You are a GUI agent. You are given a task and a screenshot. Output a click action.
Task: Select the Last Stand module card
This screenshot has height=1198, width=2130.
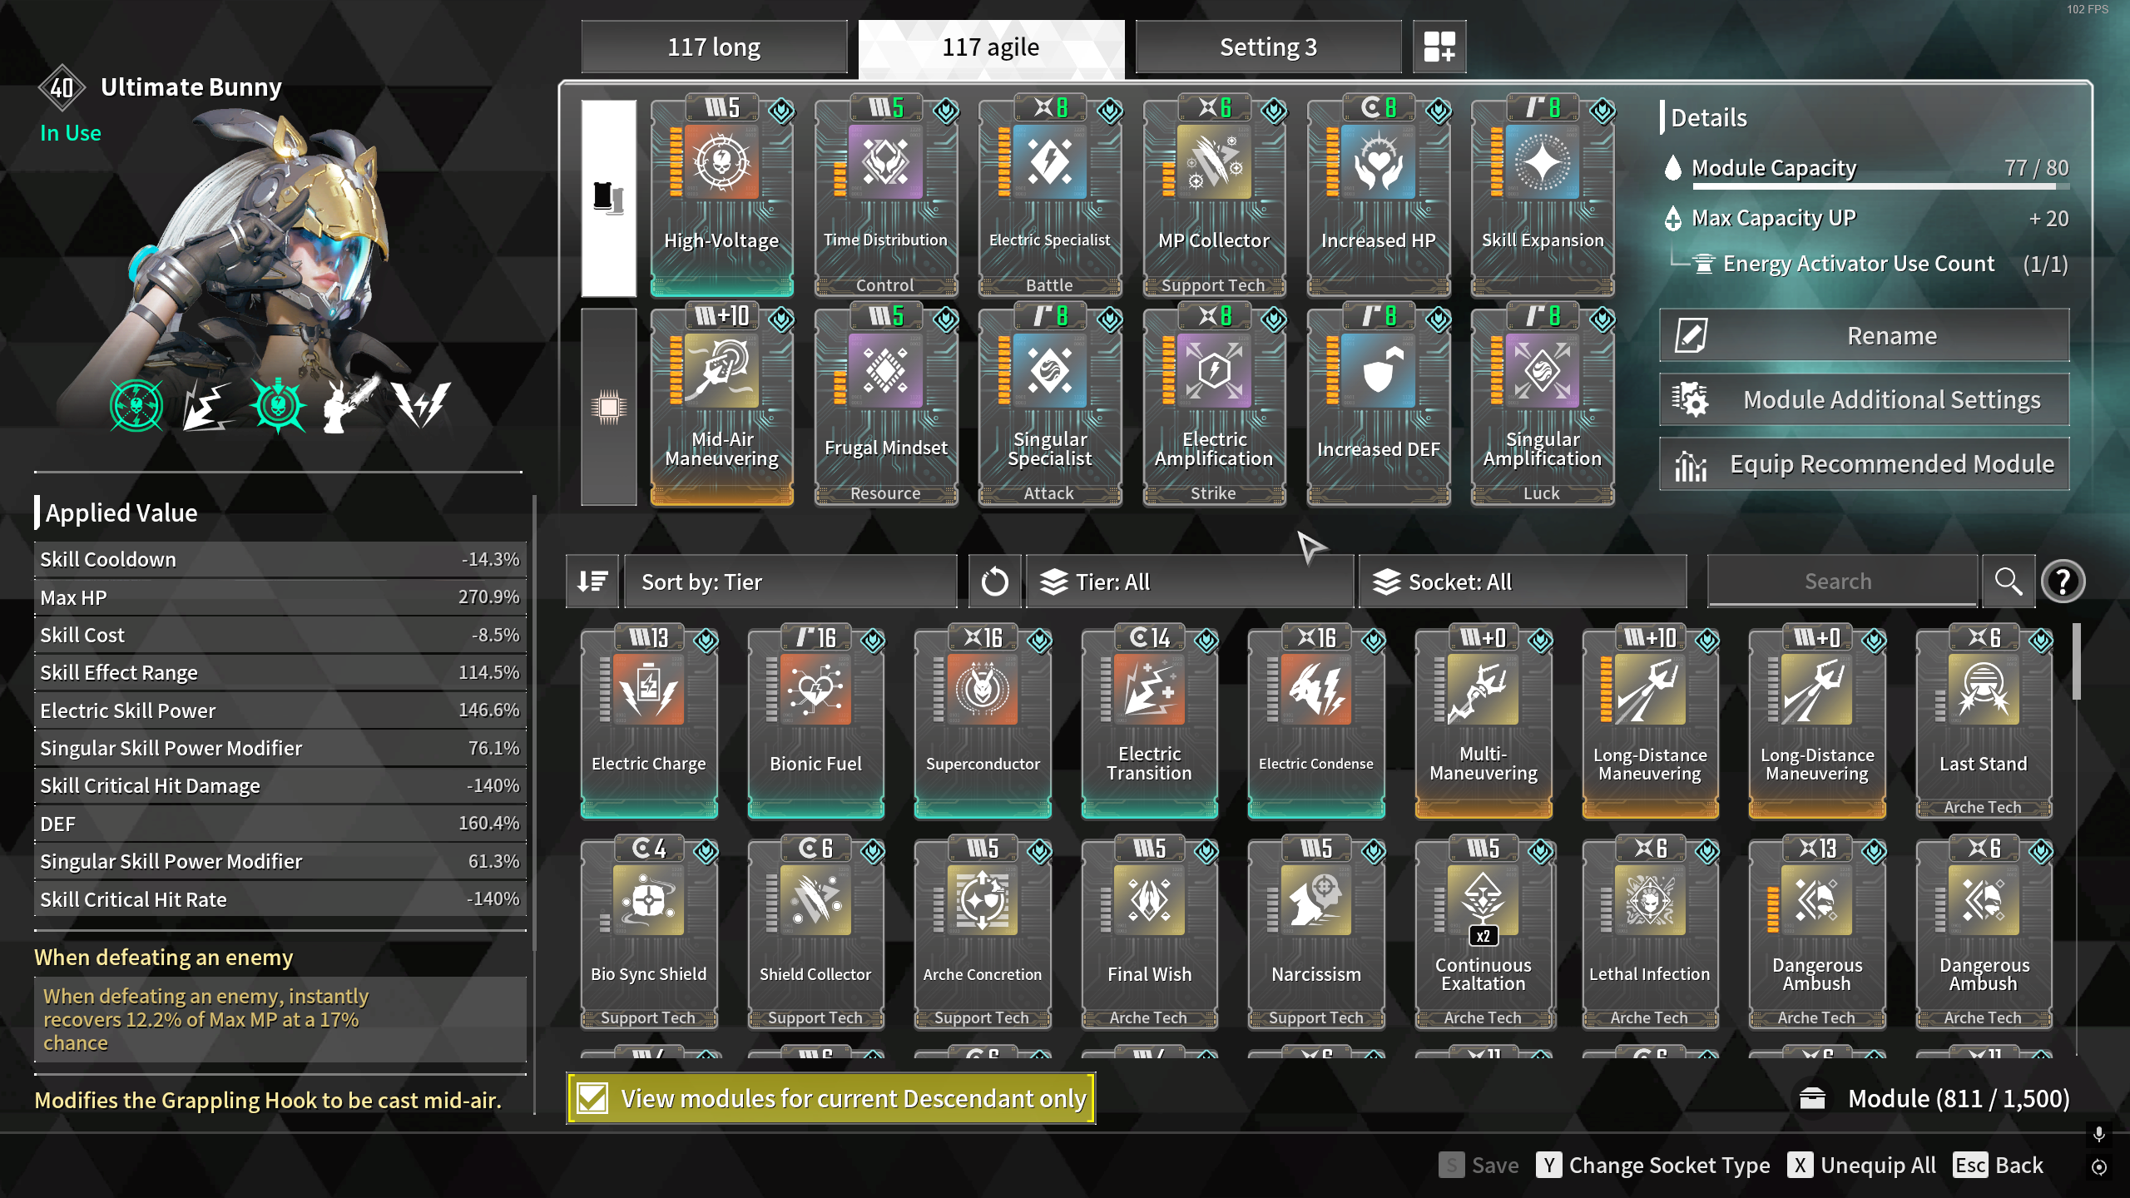point(1984,722)
